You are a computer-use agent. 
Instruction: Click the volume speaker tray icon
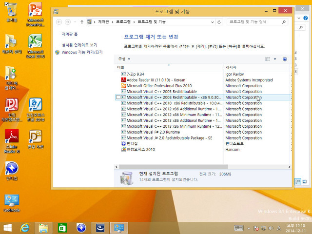pos(271,228)
